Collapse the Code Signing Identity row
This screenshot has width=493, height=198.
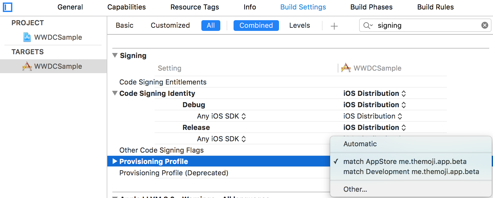tap(115, 94)
